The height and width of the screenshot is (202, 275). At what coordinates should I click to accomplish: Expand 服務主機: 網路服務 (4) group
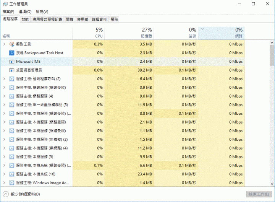pos(4,96)
